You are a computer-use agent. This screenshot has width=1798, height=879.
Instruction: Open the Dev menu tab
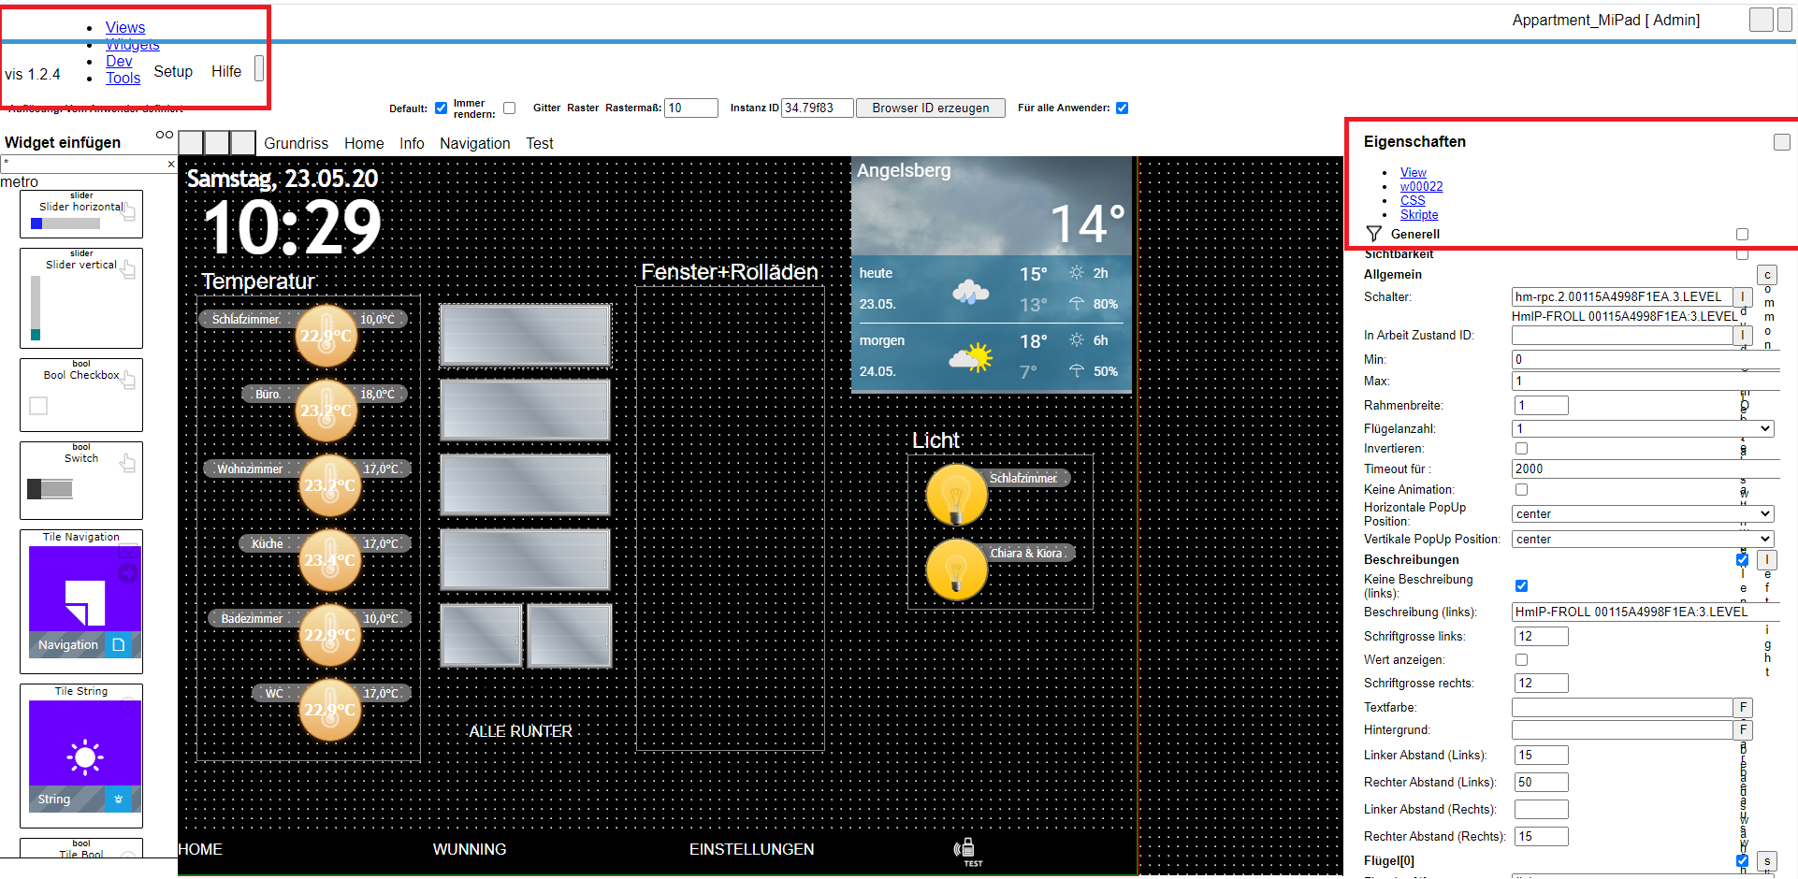119,62
